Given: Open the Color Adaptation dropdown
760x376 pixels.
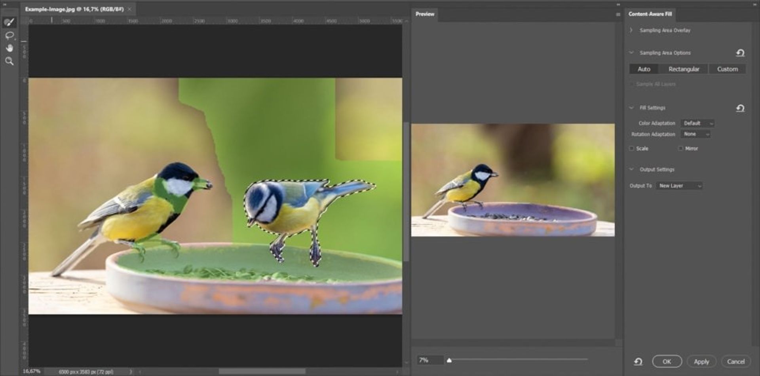Looking at the screenshot, I should coord(697,123).
